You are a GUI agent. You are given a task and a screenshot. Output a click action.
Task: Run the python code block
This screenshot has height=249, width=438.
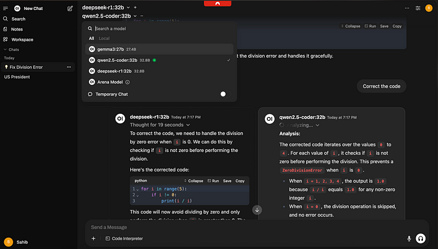pos(213,181)
